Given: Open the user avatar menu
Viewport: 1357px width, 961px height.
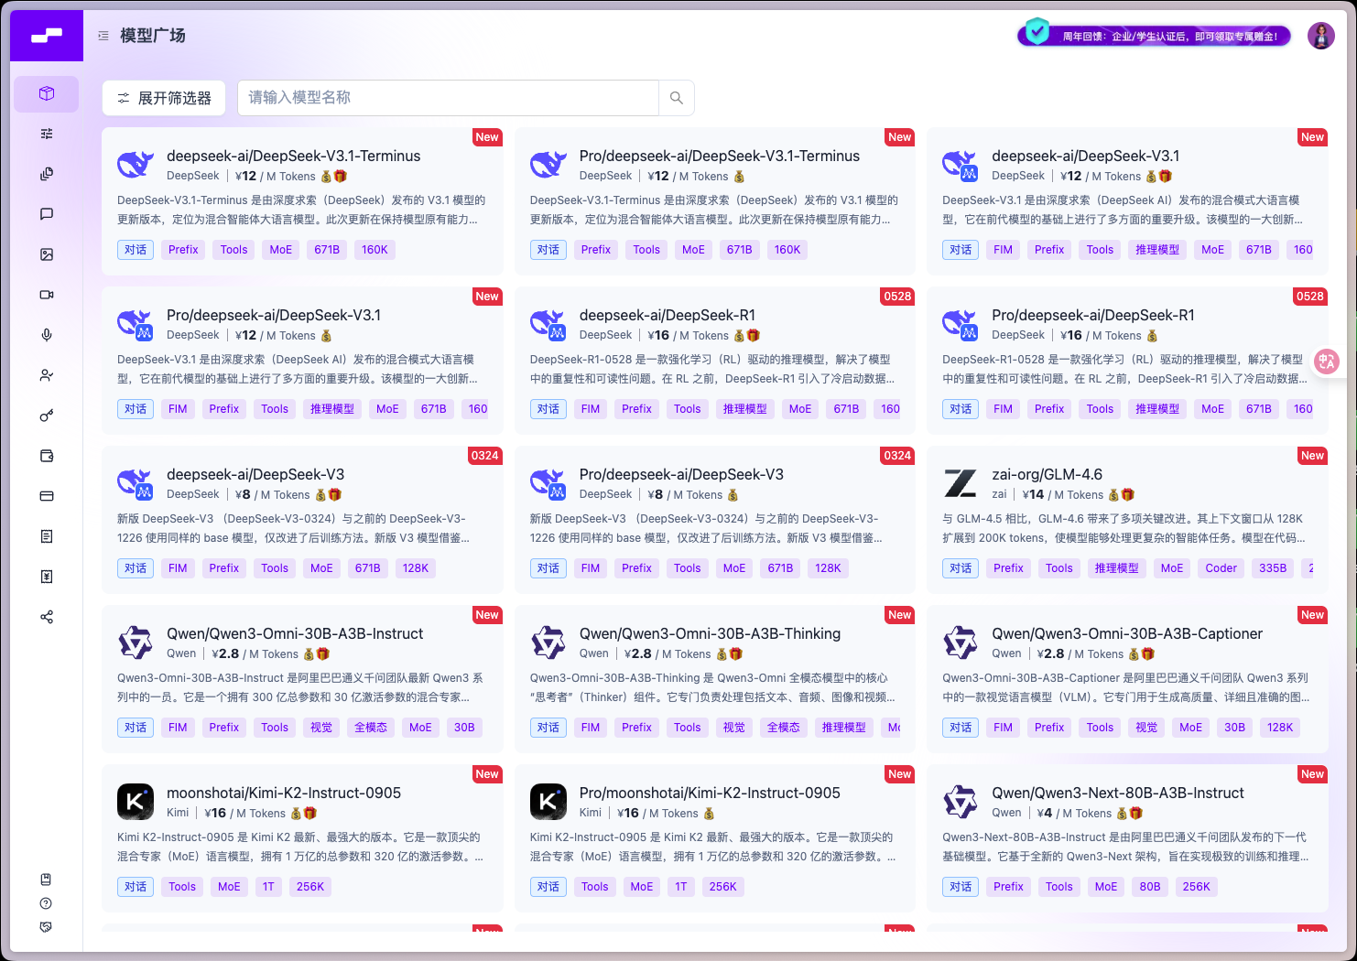Looking at the screenshot, I should 1320,36.
